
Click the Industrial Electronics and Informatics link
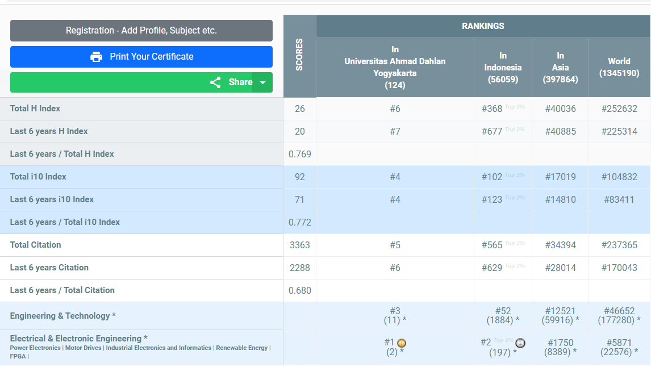tap(158, 348)
